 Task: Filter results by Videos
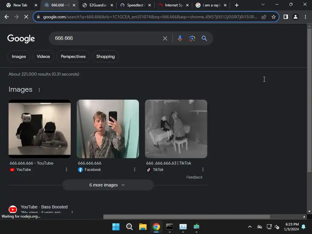click(x=43, y=56)
